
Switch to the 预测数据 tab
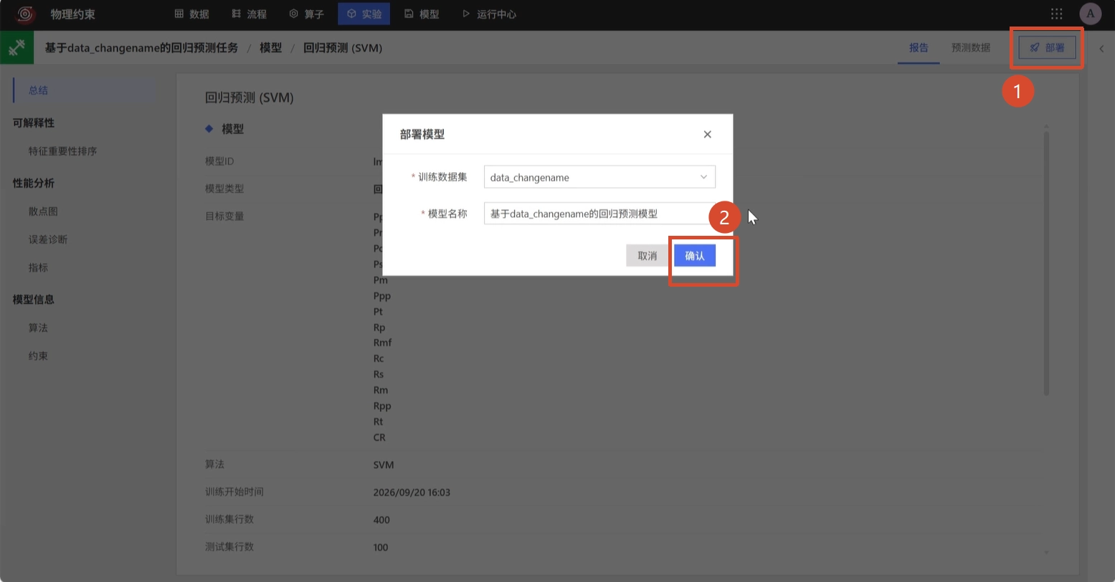tap(971, 48)
